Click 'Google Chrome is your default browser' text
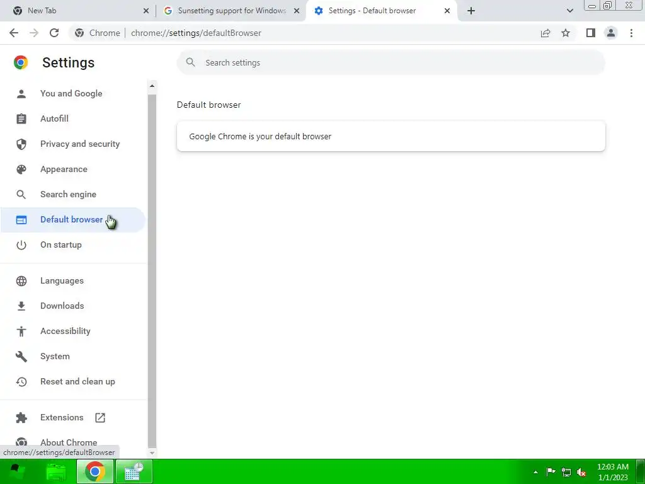This screenshot has height=484, width=645. [260, 136]
